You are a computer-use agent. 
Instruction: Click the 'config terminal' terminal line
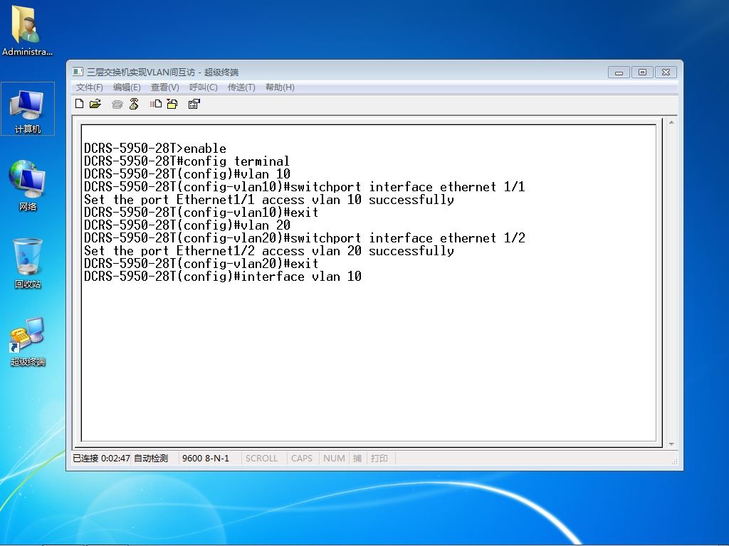tap(187, 161)
